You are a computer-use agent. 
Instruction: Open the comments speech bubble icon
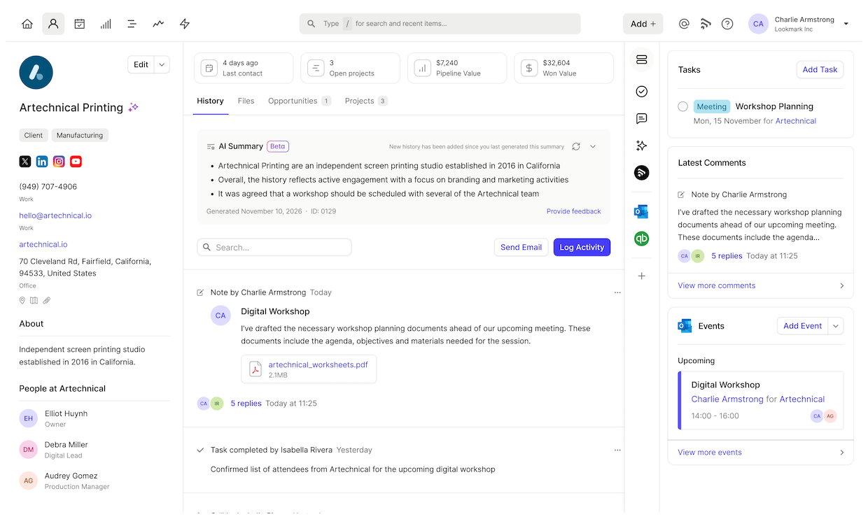[641, 119]
